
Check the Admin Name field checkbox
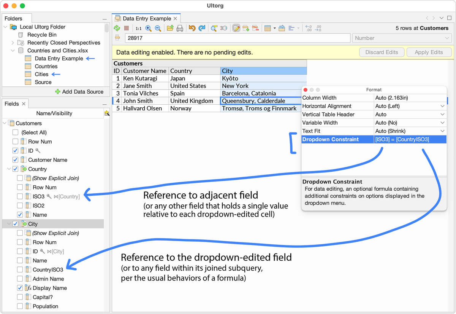pyautogui.click(x=20, y=279)
